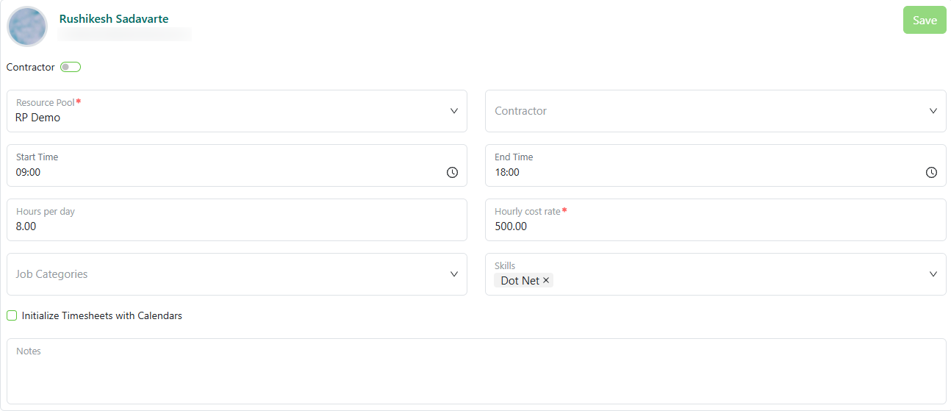Check Initialize Timesheets with Calendars box
Viewport: 951px width, 411px height.
click(12, 315)
